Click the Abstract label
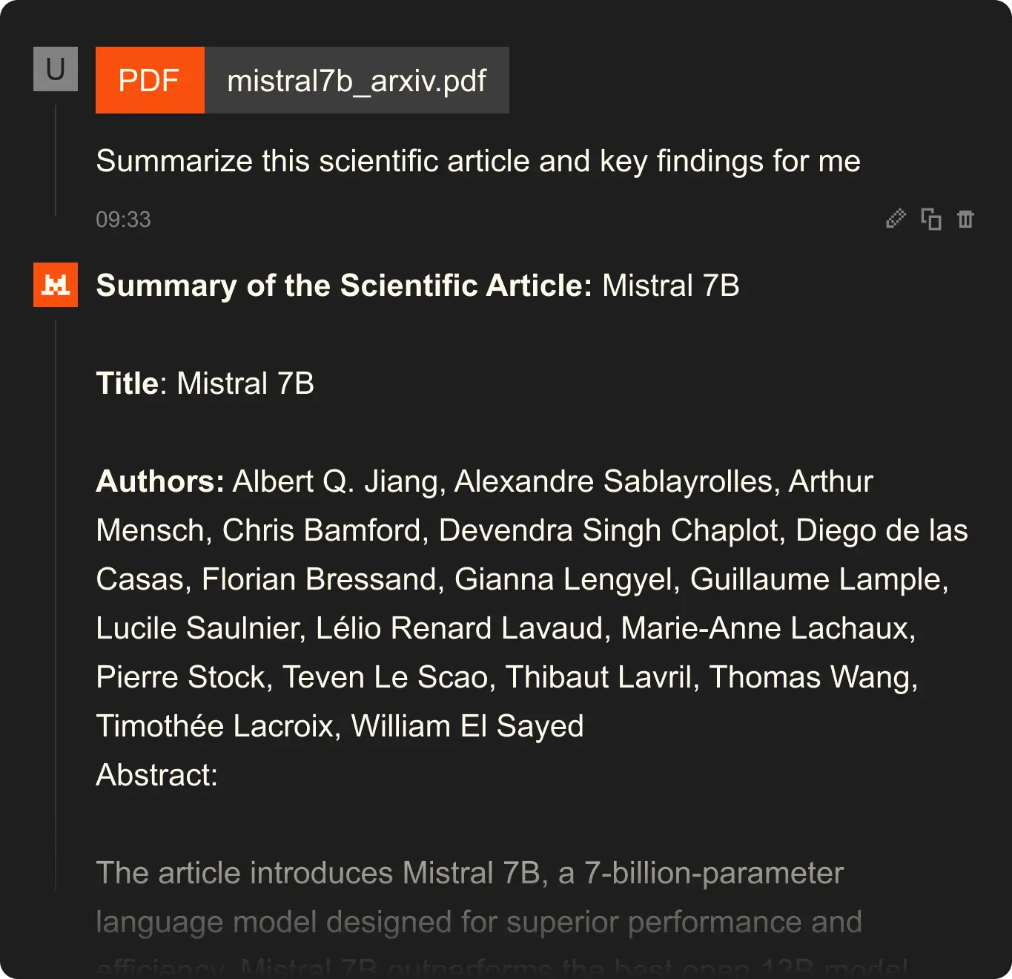 [x=156, y=775]
